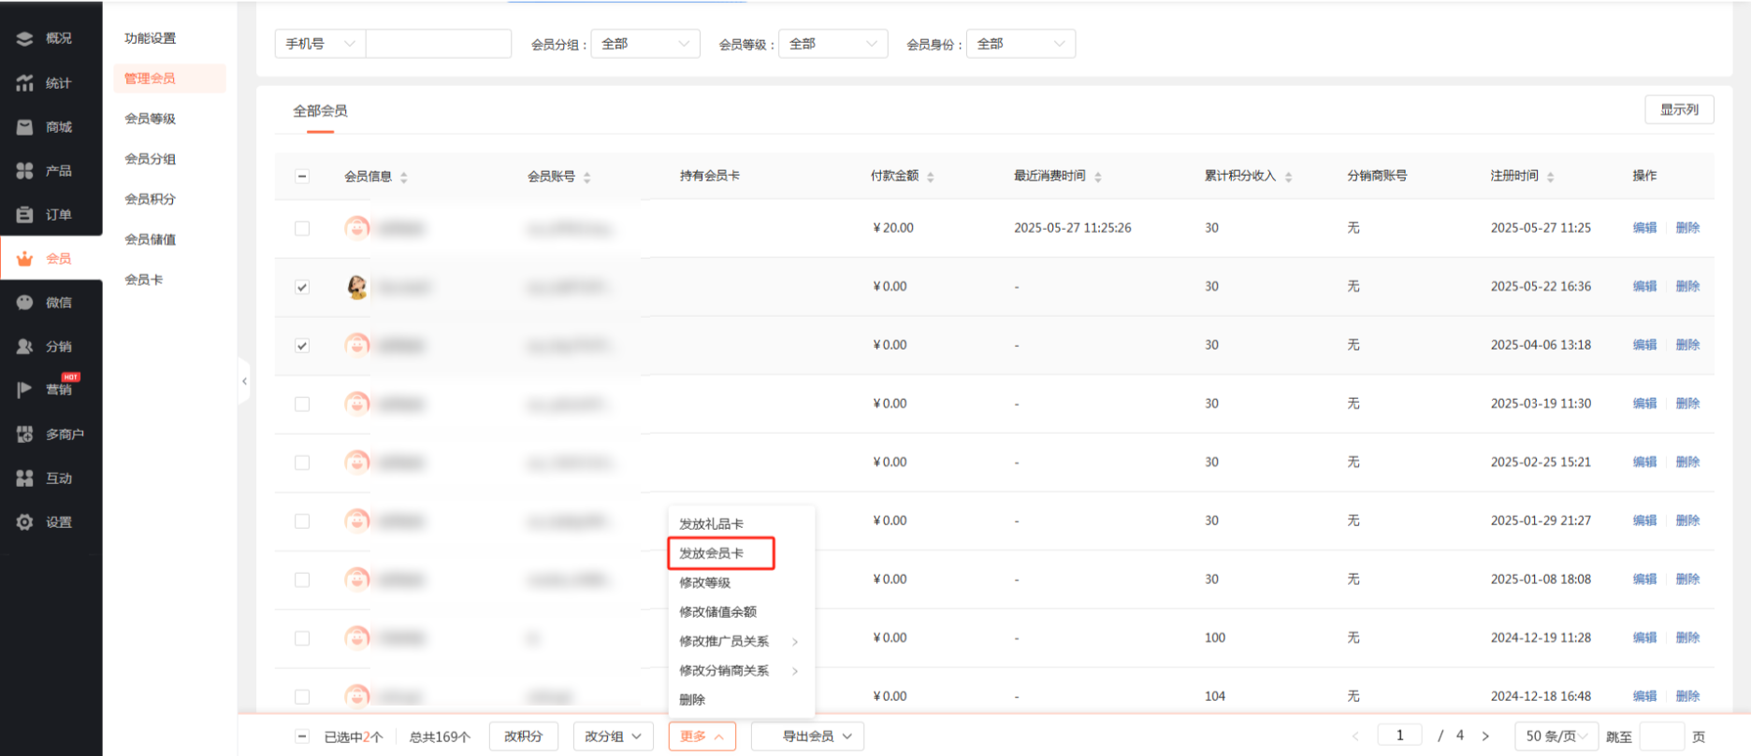Screen dimensions: 1751x756
Task: Toggle the select-all checkbox in table header
Action: tap(302, 176)
